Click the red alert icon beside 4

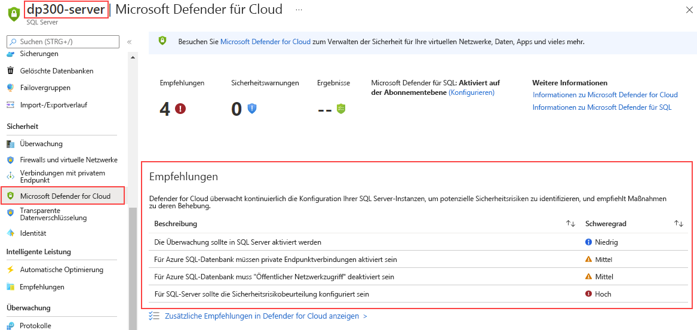[180, 109]
